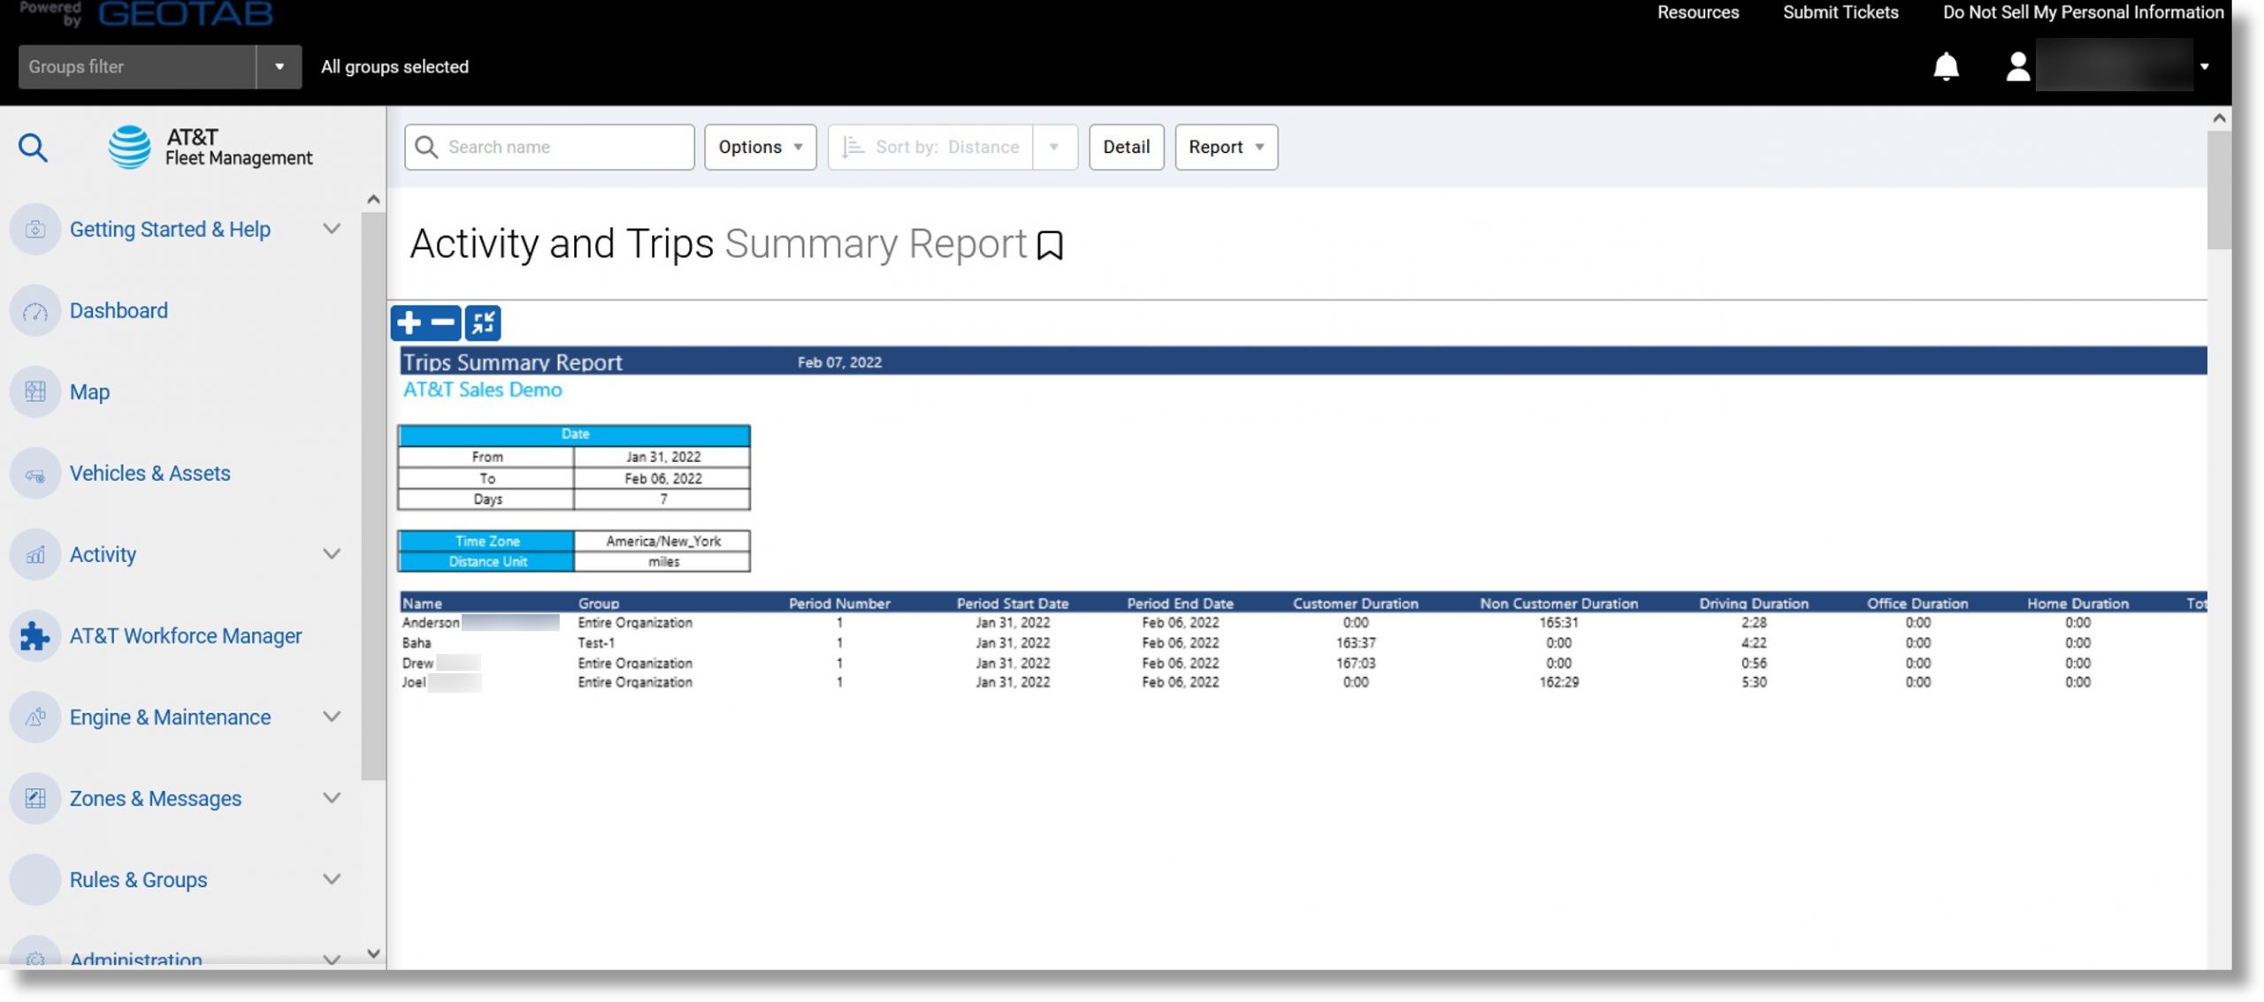
Task: Click Driving Duration column header
Action: [1753, 603]
